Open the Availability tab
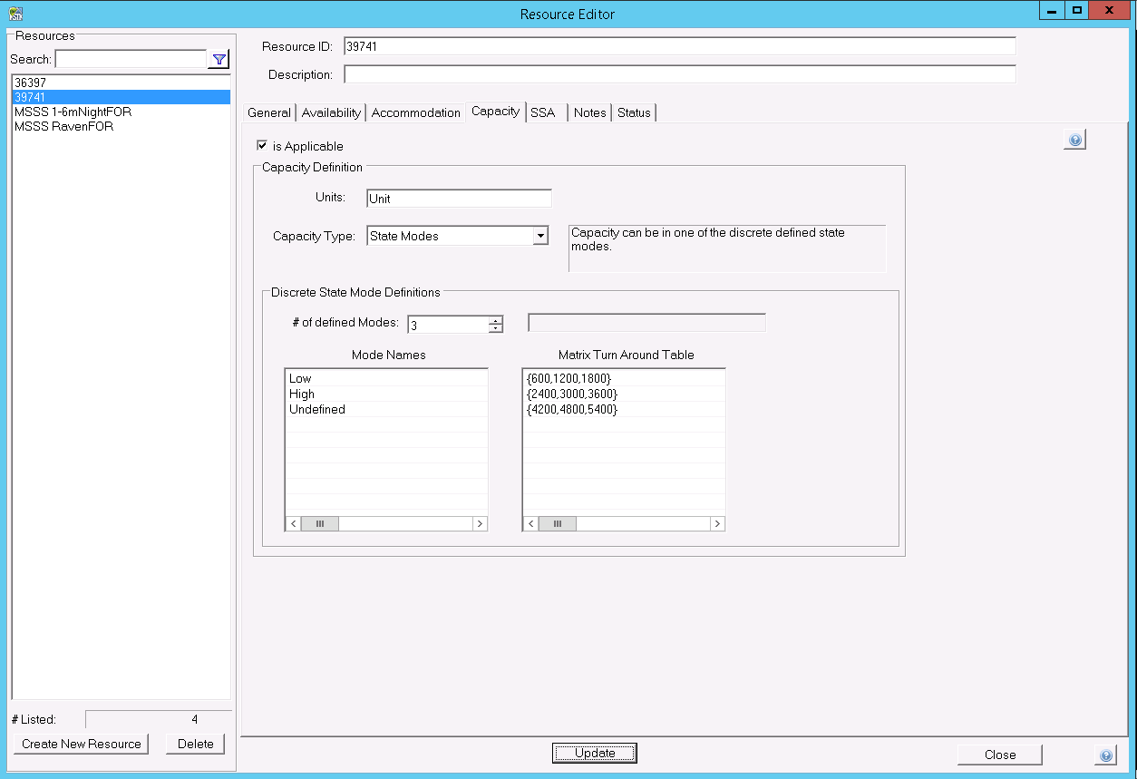This screenshot has height=779, width=1137. pos(331,112)
